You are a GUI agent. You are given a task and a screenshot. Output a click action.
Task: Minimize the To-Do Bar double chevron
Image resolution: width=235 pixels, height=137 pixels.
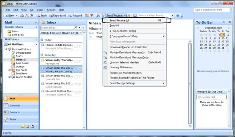224,22
